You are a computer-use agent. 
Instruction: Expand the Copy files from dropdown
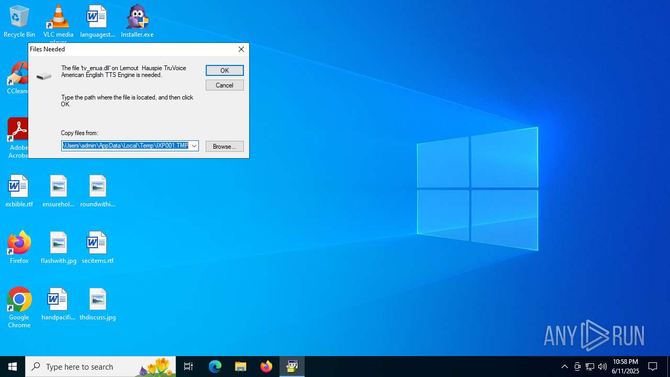(194, 146)
